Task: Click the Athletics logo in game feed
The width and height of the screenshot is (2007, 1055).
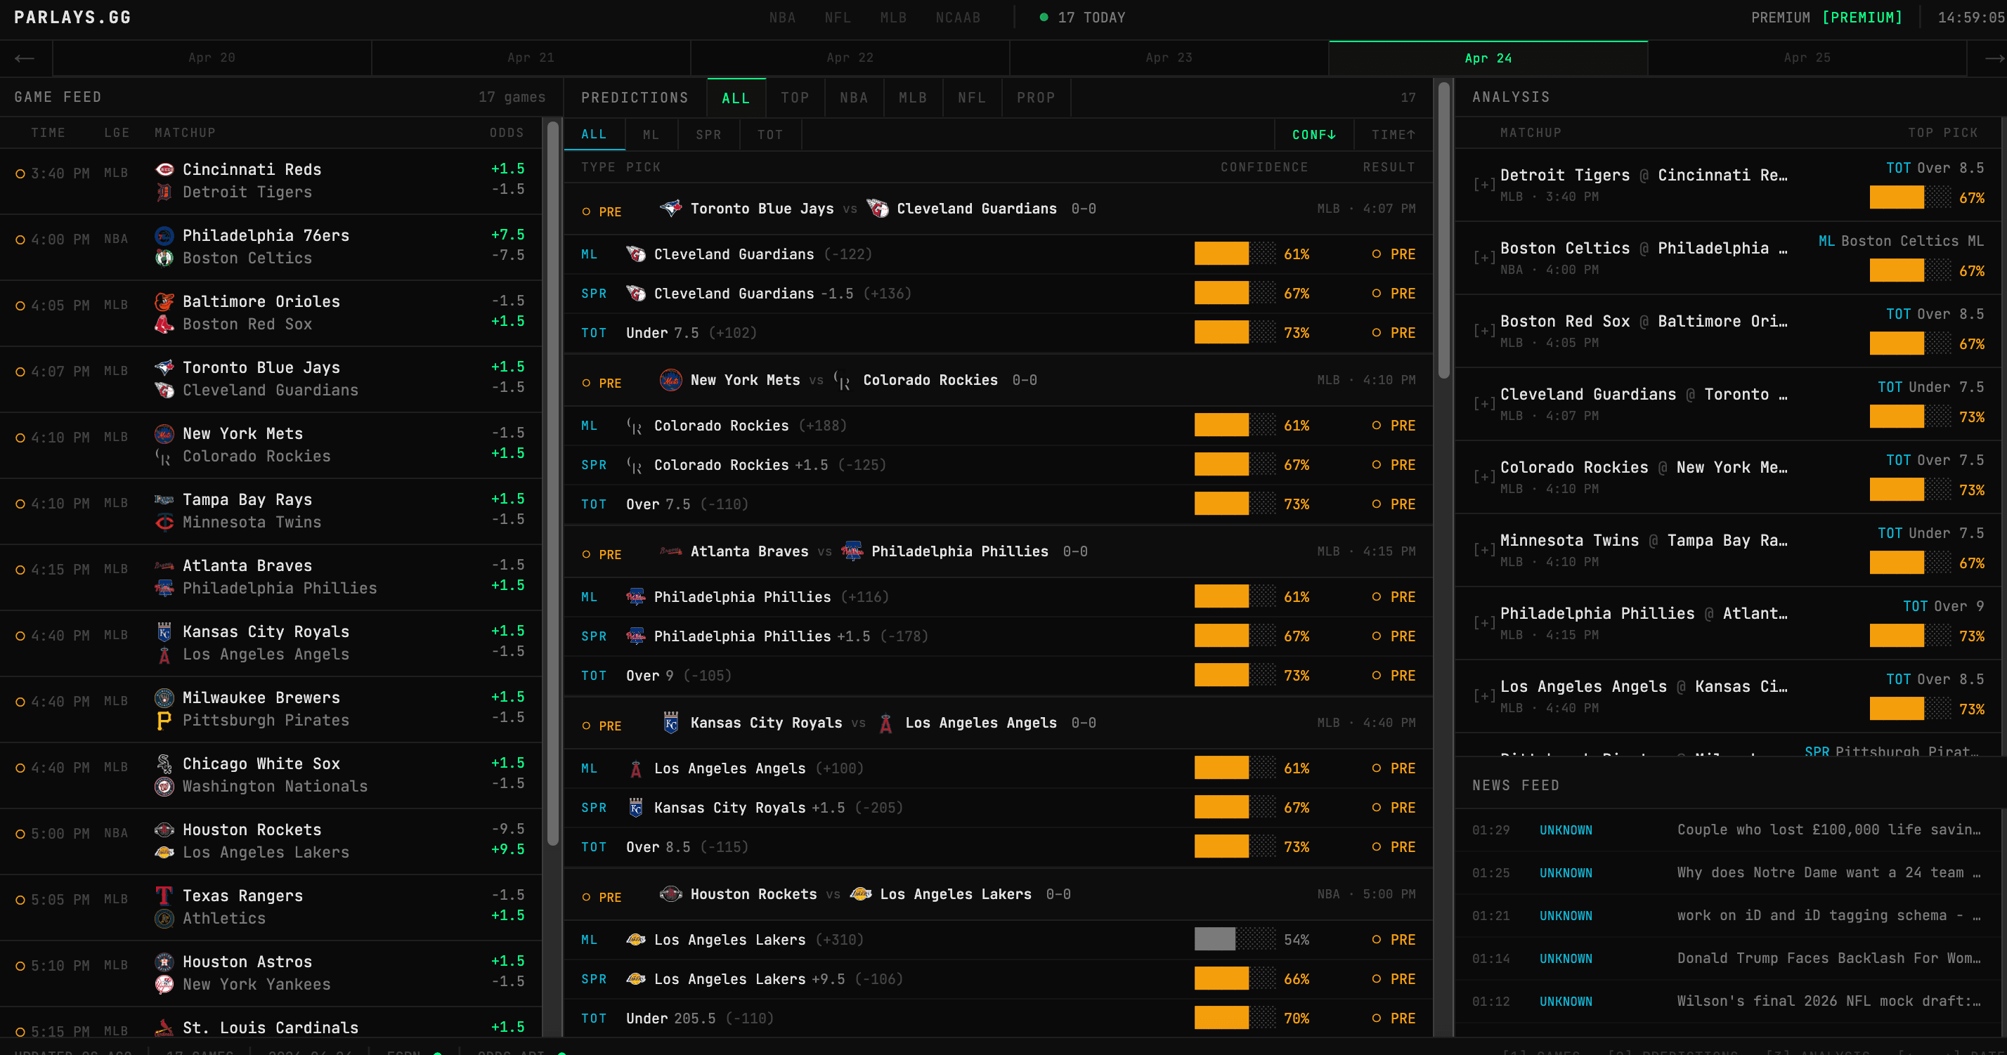Action: point(164,919)
